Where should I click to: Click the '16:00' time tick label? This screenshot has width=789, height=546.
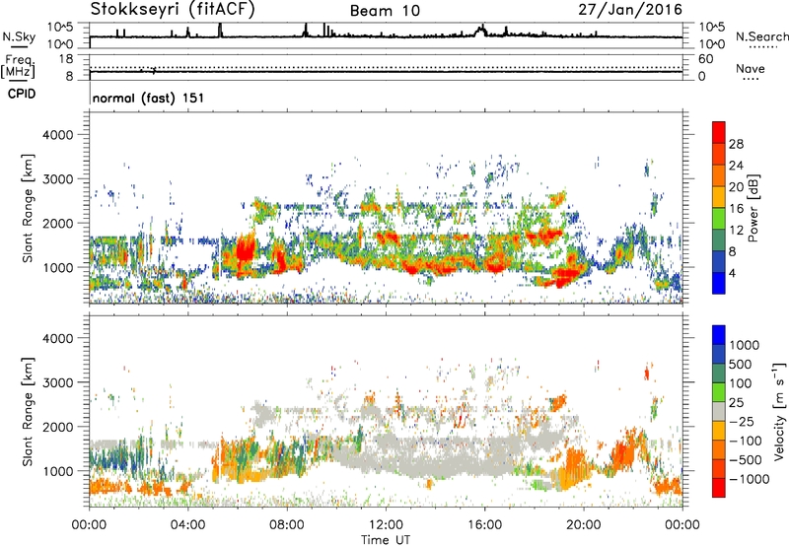pyautogui.click(x=484, y=525)
